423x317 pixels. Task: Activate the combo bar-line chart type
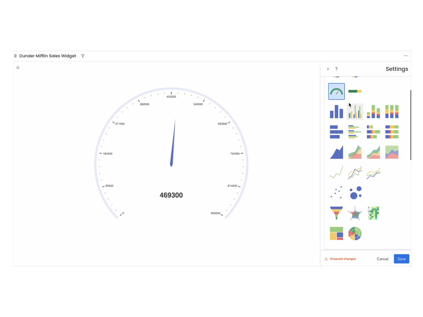coord(355,112)
